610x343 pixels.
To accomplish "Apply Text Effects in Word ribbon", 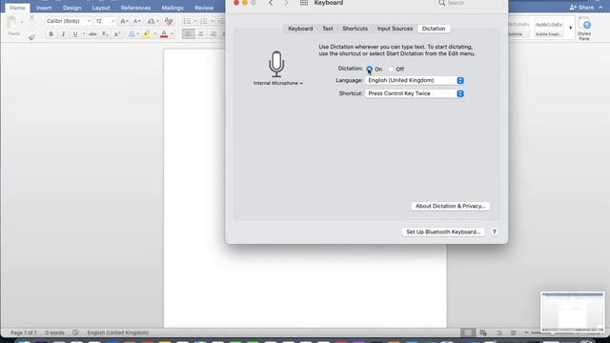I will [132, 34].
